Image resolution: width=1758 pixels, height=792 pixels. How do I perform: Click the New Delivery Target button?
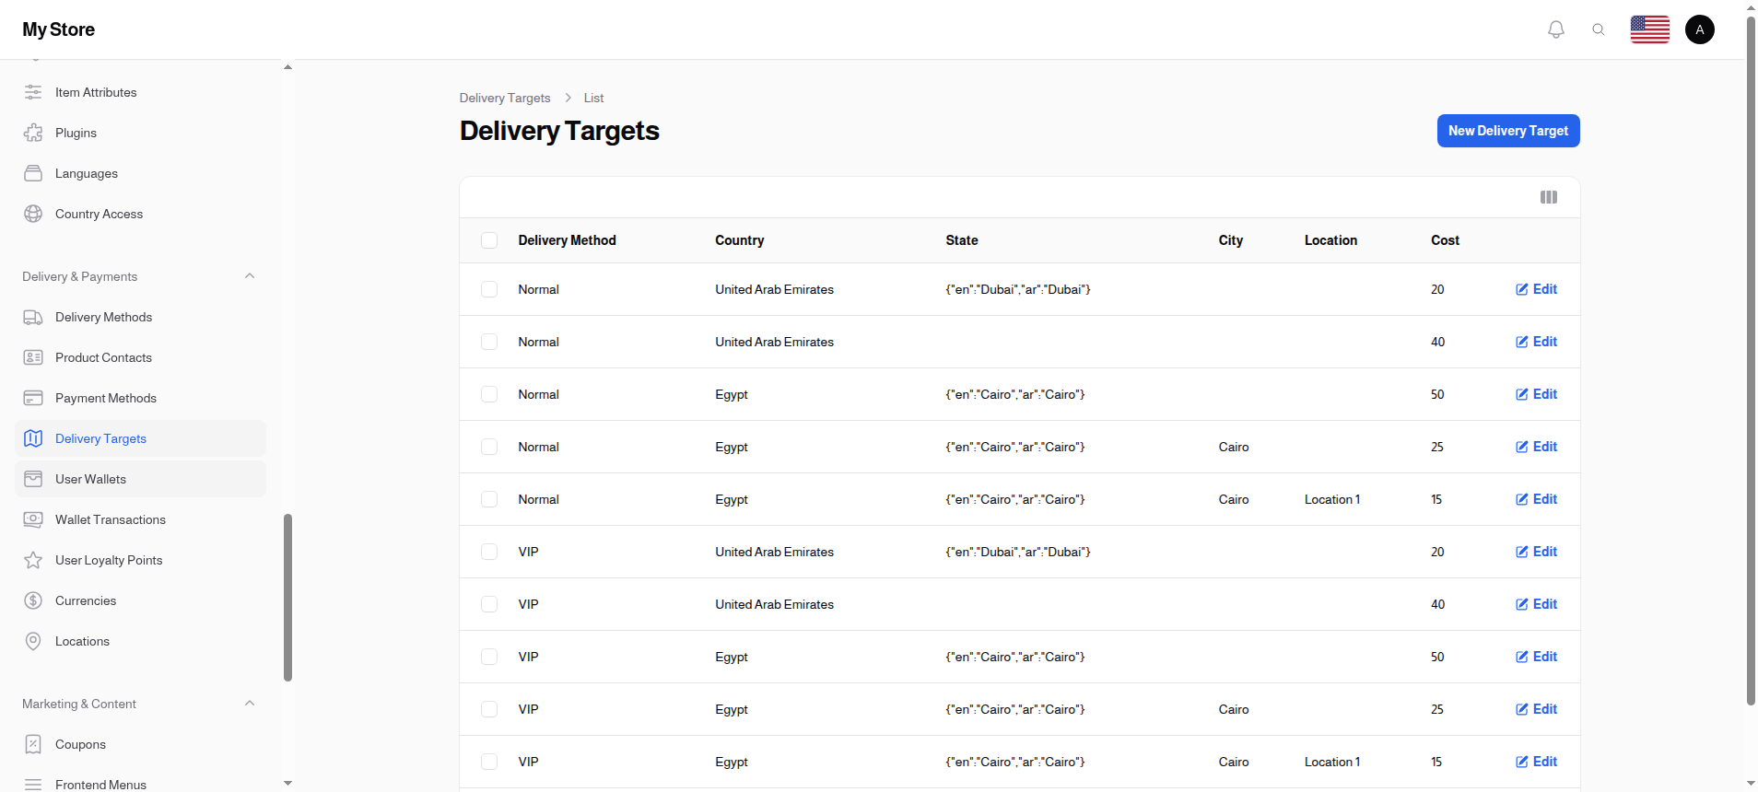[1508, 131]
